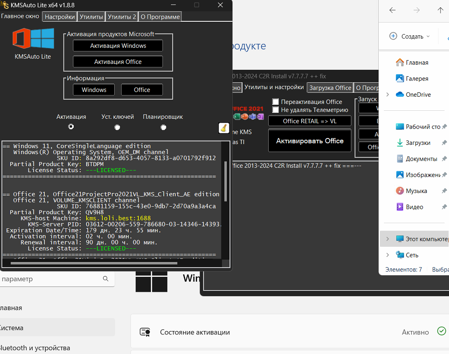449x354 pixels.
Task: Open Pictures icon in Explorer sidebar
Action: click(x=400, y=175)
